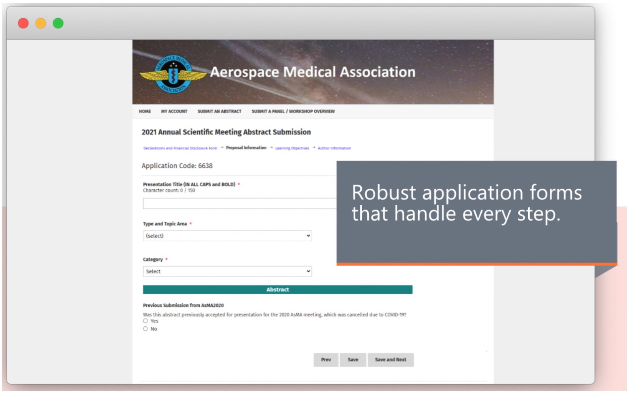Jump to Learning Objectives step
Image resolution: width=632 pixels, height=394 pixels.
pos(292,148)
